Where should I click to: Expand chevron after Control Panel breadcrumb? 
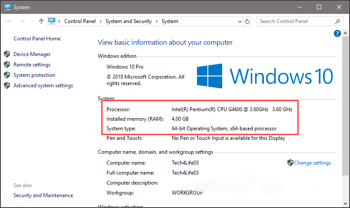pyautogui.click(x=100, y=21)
